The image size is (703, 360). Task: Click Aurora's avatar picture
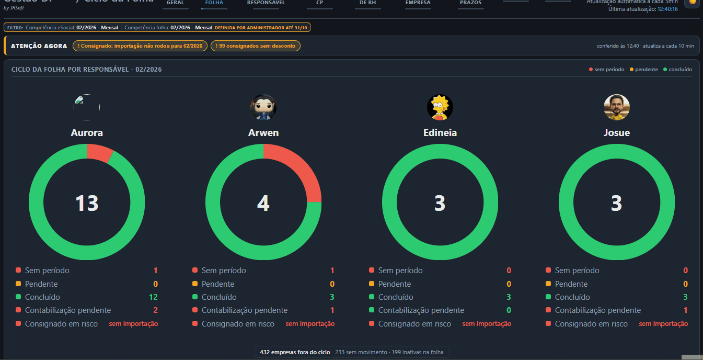(87, 107)
